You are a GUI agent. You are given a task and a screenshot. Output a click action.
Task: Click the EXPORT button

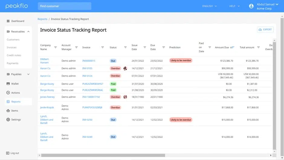pos(265,30)
